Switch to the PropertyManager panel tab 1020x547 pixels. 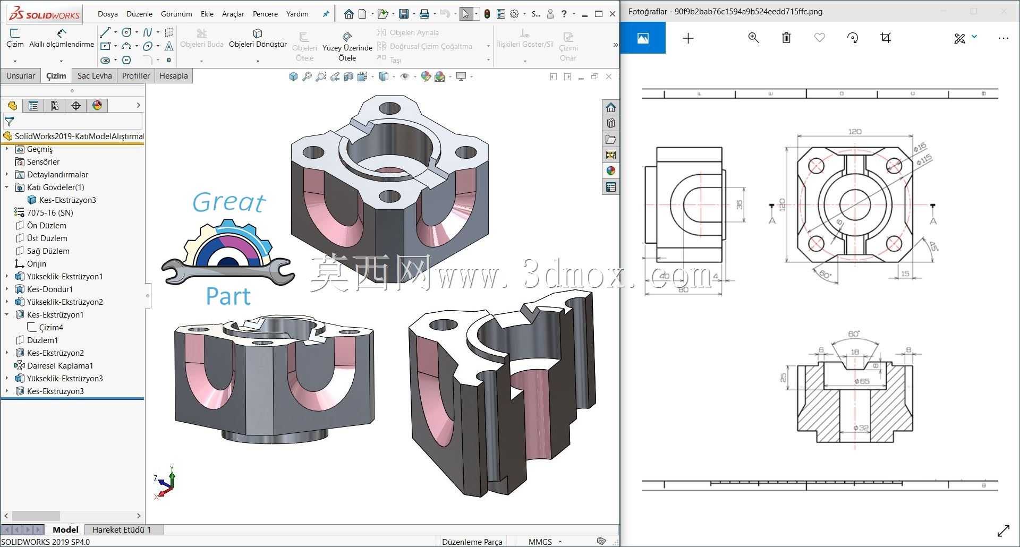[33, 106]
